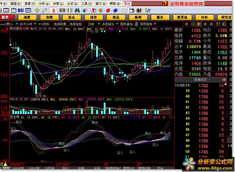Click the yellow diamond up-arrow icon
This screenshot has width=235, height=172.
point(101,10)
